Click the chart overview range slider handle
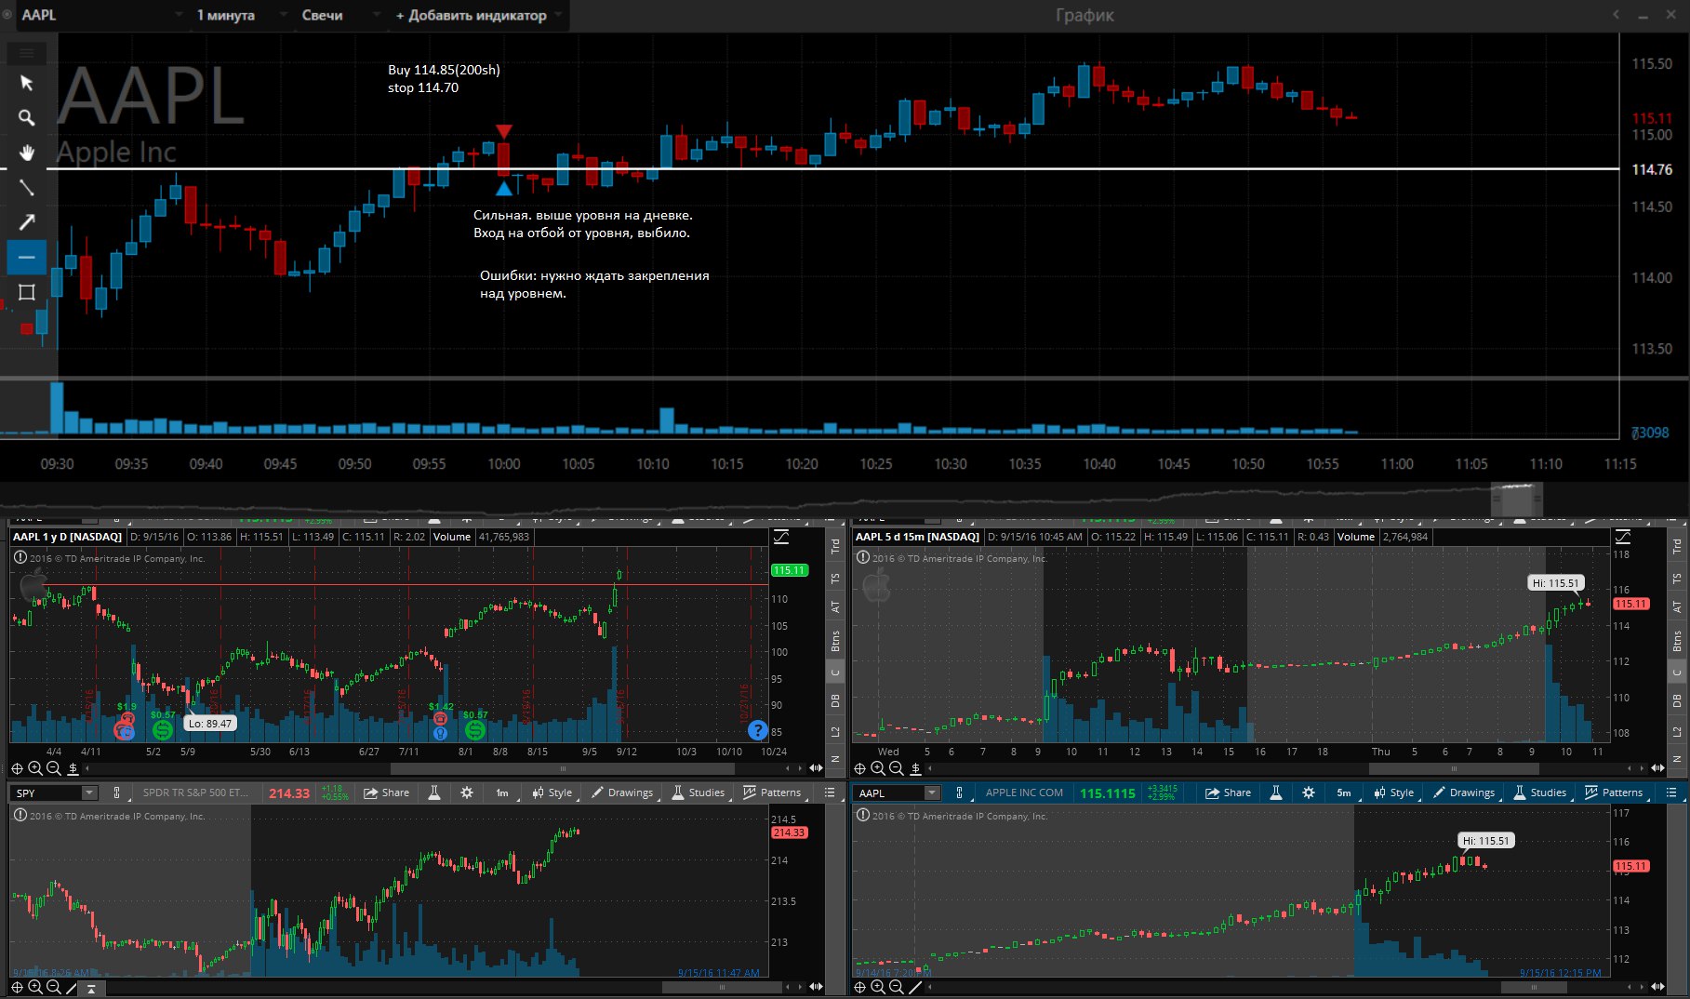Image resolution: width=1690 pixels, height=999 pixels. 1516,499
